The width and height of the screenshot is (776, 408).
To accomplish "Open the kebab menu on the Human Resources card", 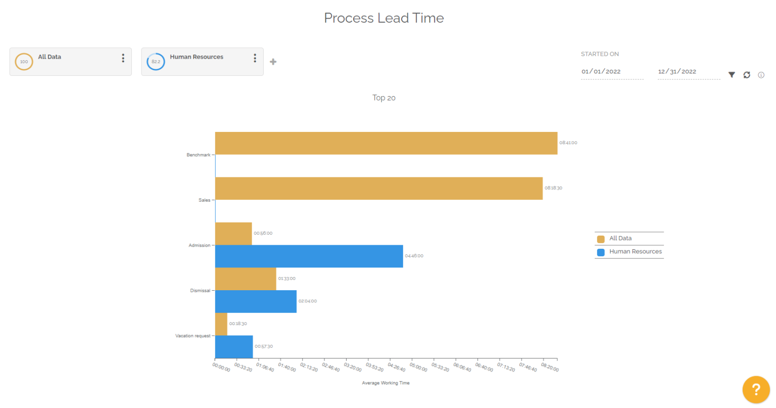I will pyautogui.click(x=255, y=58).
